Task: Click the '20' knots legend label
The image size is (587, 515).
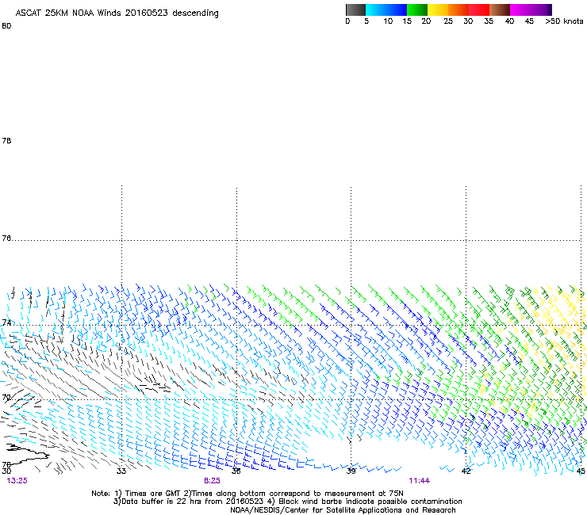Action: [x=426, y=21]
